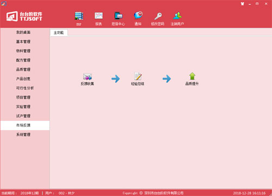Click the TTJSOFT logo
This screenshot has width=272, height=196.
(x=24, y=16)
